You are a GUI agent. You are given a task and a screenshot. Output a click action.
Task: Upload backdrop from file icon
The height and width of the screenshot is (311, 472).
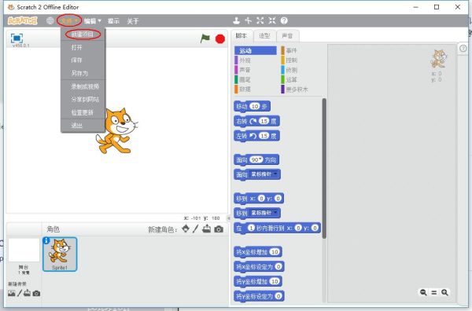coord(27,293)
